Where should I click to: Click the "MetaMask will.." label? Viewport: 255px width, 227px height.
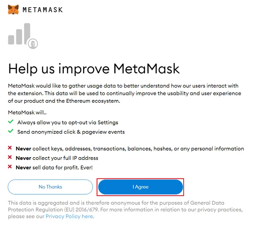[x=27, y=113]
